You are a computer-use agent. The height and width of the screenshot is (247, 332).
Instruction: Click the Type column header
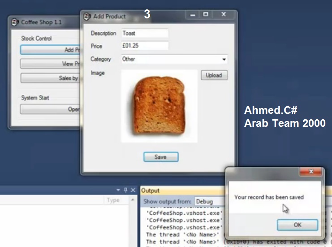(x=113, y=200)
